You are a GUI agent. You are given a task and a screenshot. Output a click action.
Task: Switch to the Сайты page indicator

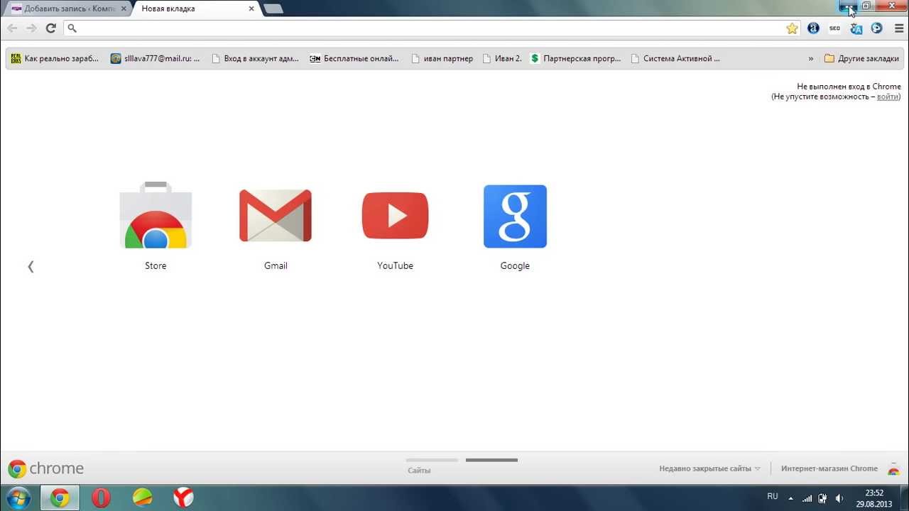[x=432, y=465]
